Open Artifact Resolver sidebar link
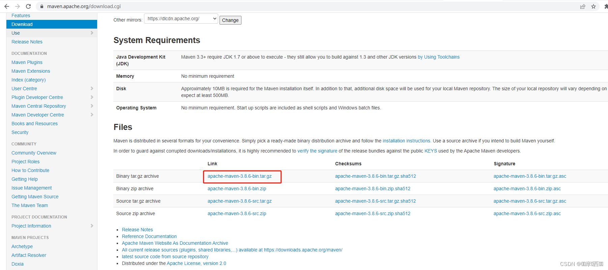608x270 pixels. 29,255
